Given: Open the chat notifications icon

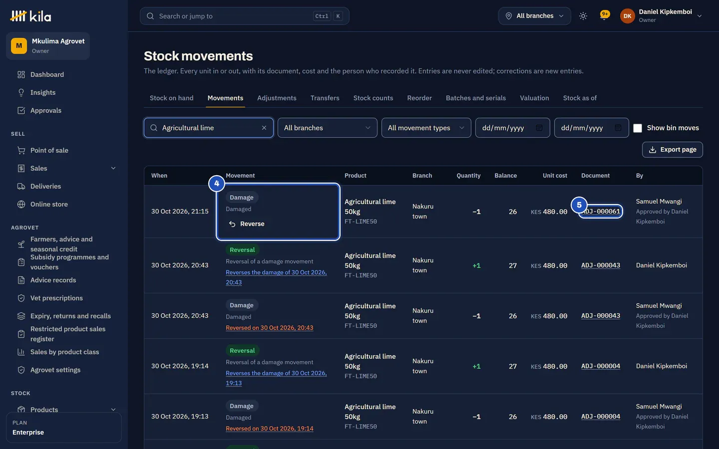Looking at the screenshot, I should point(605,16).
